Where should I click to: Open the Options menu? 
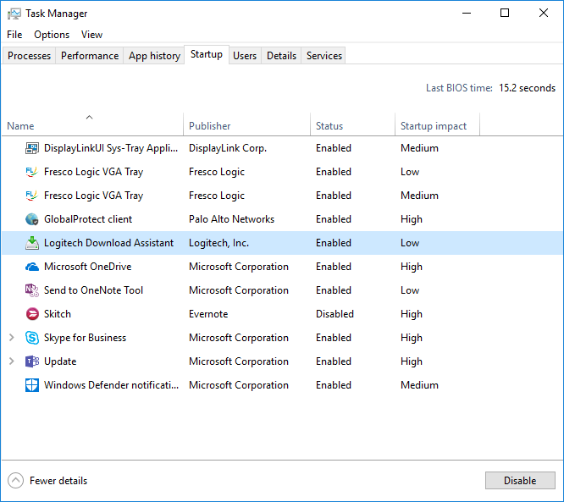52,35
